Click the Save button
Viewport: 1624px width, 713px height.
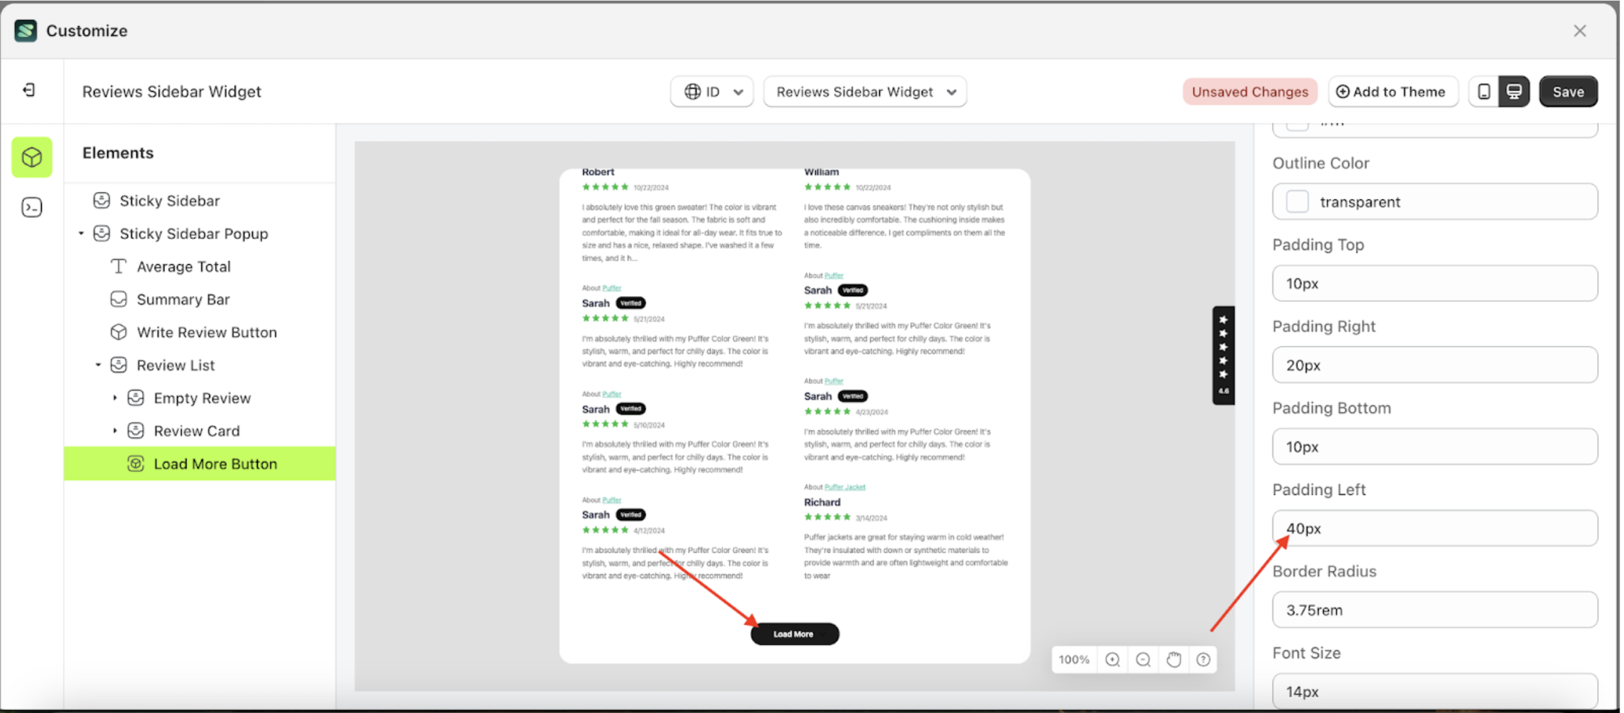click(x=1568, y=92)
